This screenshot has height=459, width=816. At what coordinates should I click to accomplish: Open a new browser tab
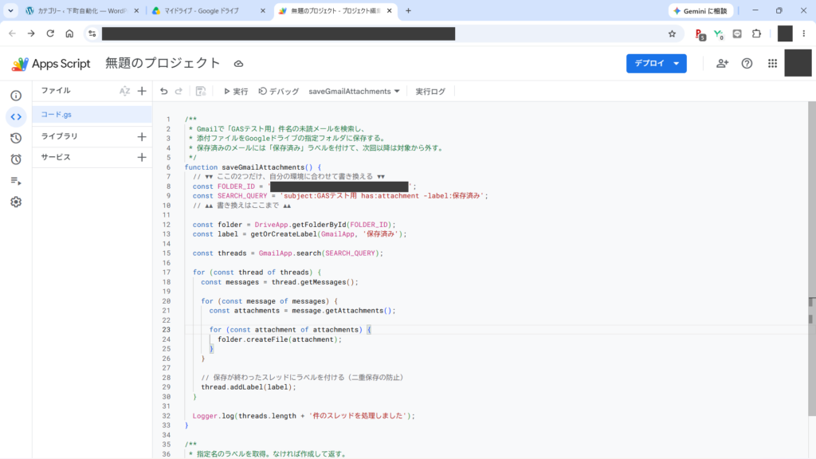point(408,10)
